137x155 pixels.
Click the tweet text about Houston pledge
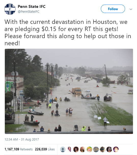tap(68, 33)
